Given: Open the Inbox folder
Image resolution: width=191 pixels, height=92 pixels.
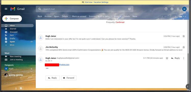Looking at the screenshot, I should tap(17, 25).
